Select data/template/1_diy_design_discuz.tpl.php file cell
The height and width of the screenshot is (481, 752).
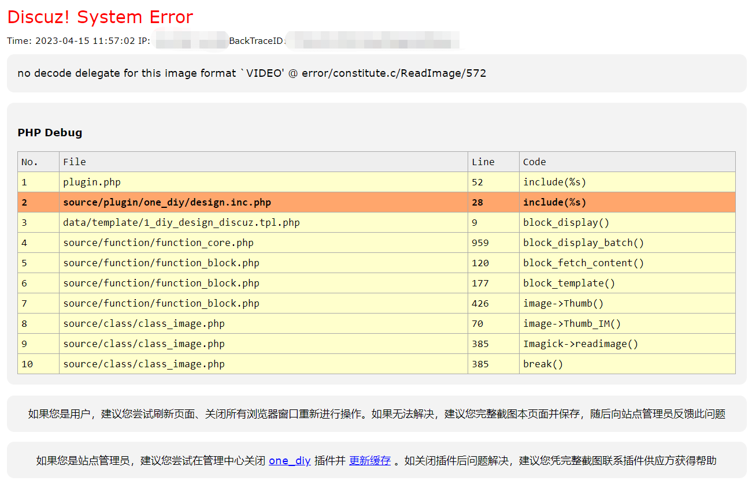click(263, 222)
